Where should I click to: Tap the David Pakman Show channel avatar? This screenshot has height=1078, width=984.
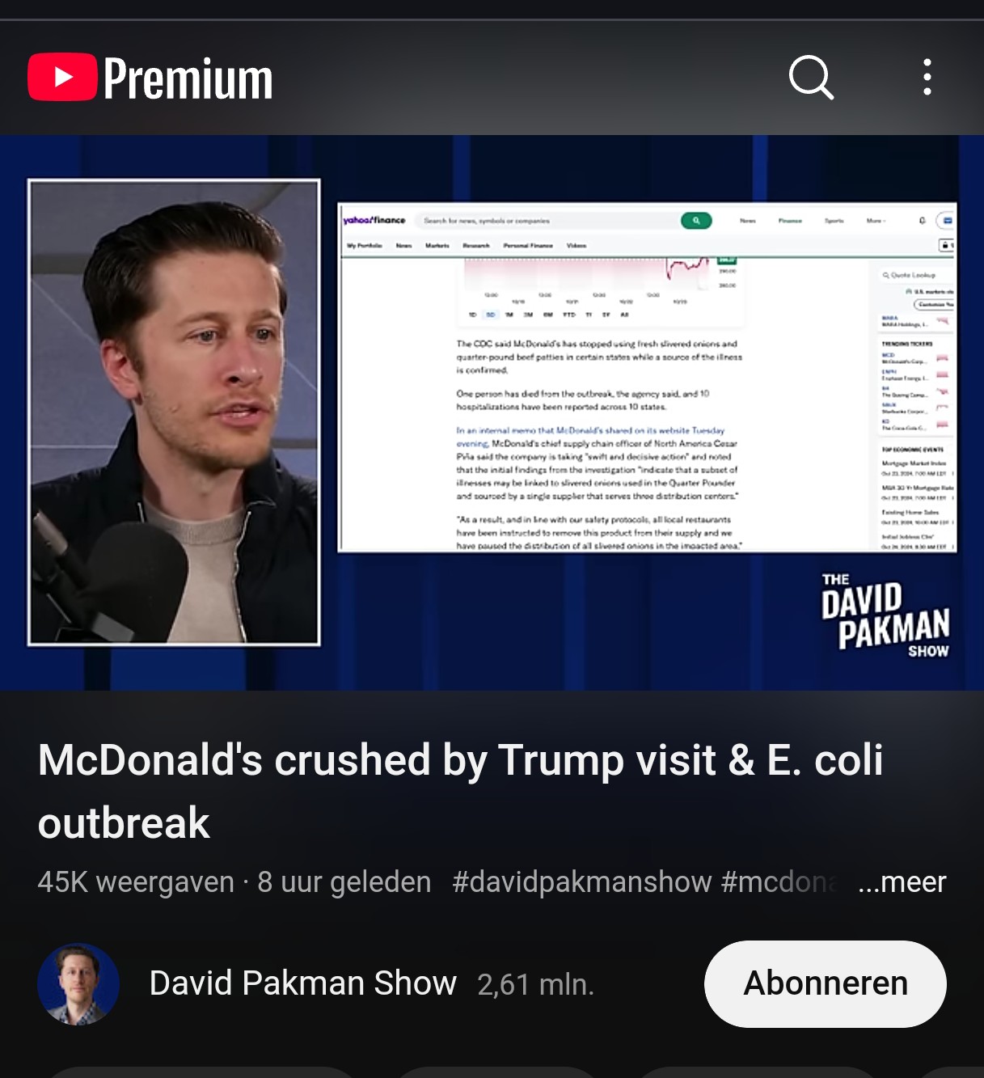78,984
